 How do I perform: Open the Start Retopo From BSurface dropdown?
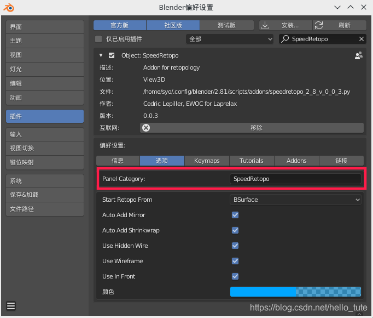[x=295, y=200]
